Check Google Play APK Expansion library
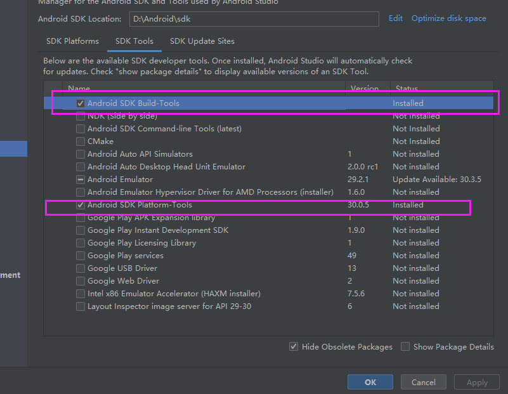This screenshot has width=508, height=394. (81, 218)
